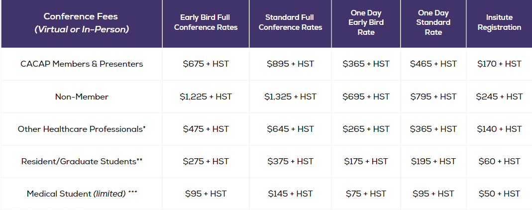Select the Early Bird Full Conference Rates header
532x210 pixels.
[206, 22]
